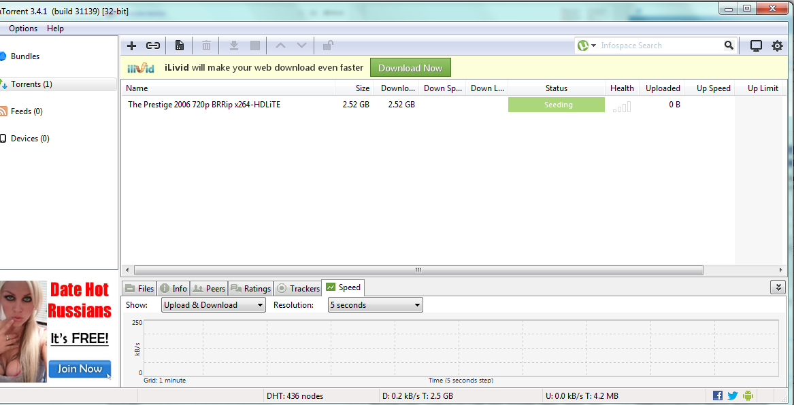Select Feeds (0) in the sidebar
794x405 pixels.
click(x=27, y=111)
